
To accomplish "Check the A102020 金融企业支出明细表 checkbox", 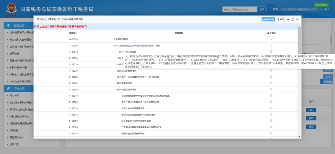I will click(271, 70).
